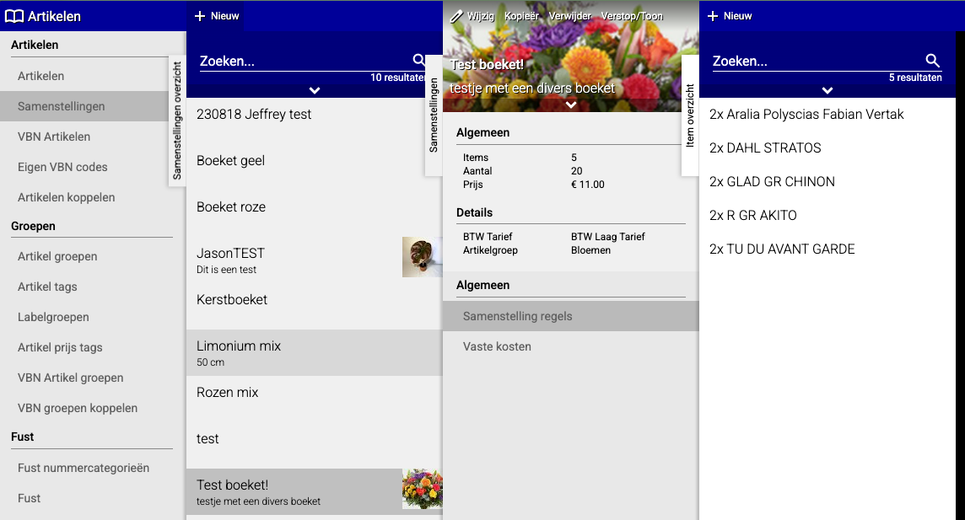Image resolution: width=965 pixels, height=520 pixels.
Task: Click the Test boeket! flower thumbnail
Action: pos(422,489)
